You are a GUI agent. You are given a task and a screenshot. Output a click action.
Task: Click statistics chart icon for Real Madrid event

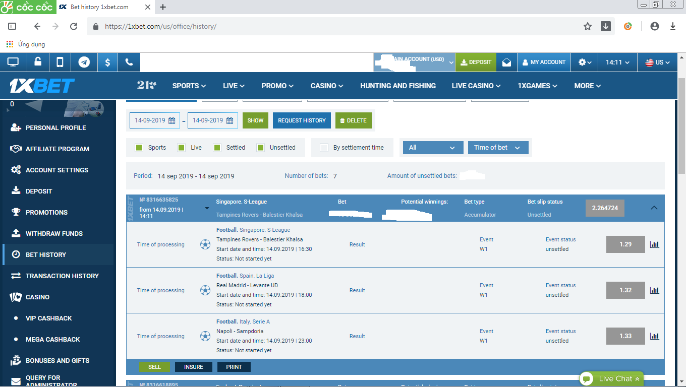pyautogui.click(x=655, y=290)
